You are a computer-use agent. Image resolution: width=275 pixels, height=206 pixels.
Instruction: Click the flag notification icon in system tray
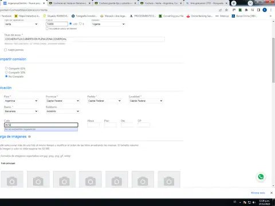click(245, 203)
